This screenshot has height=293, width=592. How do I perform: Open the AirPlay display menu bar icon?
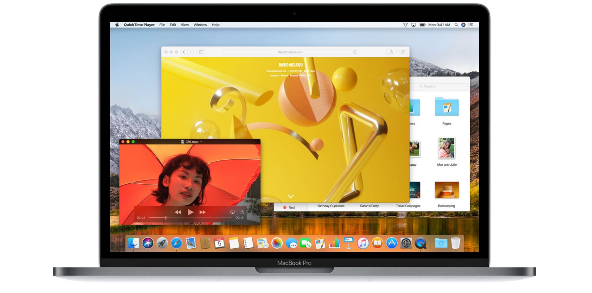(x=414, y=25)
